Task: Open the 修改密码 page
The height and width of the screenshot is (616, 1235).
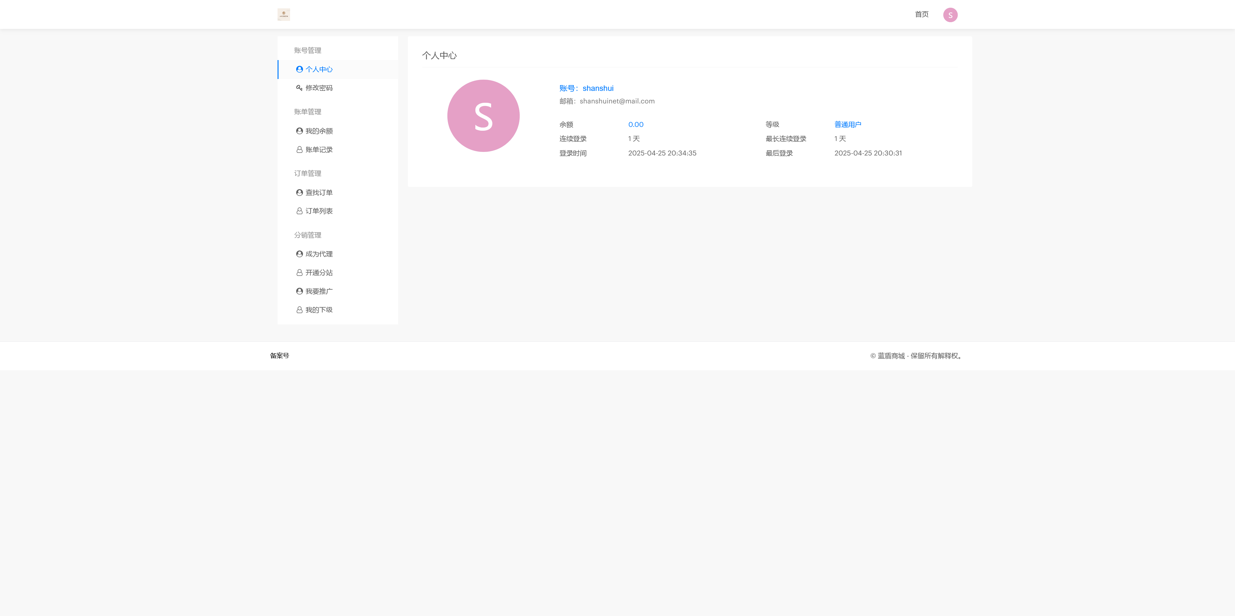Action: [319, 88]
